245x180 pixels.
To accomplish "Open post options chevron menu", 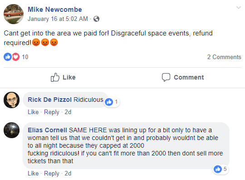I will click(x=239, y=8).
